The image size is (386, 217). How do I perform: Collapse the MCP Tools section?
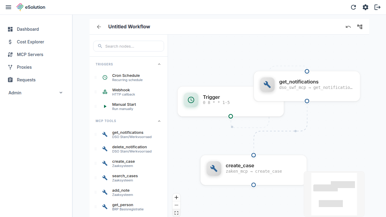(x=159, y=121)
